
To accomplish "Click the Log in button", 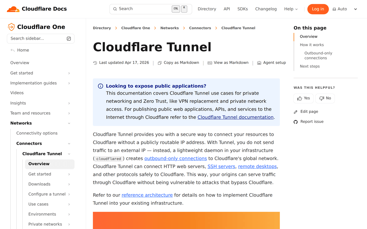I will click(x=318, y=9).
